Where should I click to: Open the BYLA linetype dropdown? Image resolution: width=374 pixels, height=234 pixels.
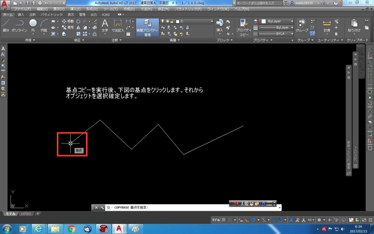(277, 34)
